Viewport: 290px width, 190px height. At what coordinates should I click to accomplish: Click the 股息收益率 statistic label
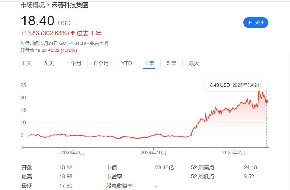click(119, 186)
